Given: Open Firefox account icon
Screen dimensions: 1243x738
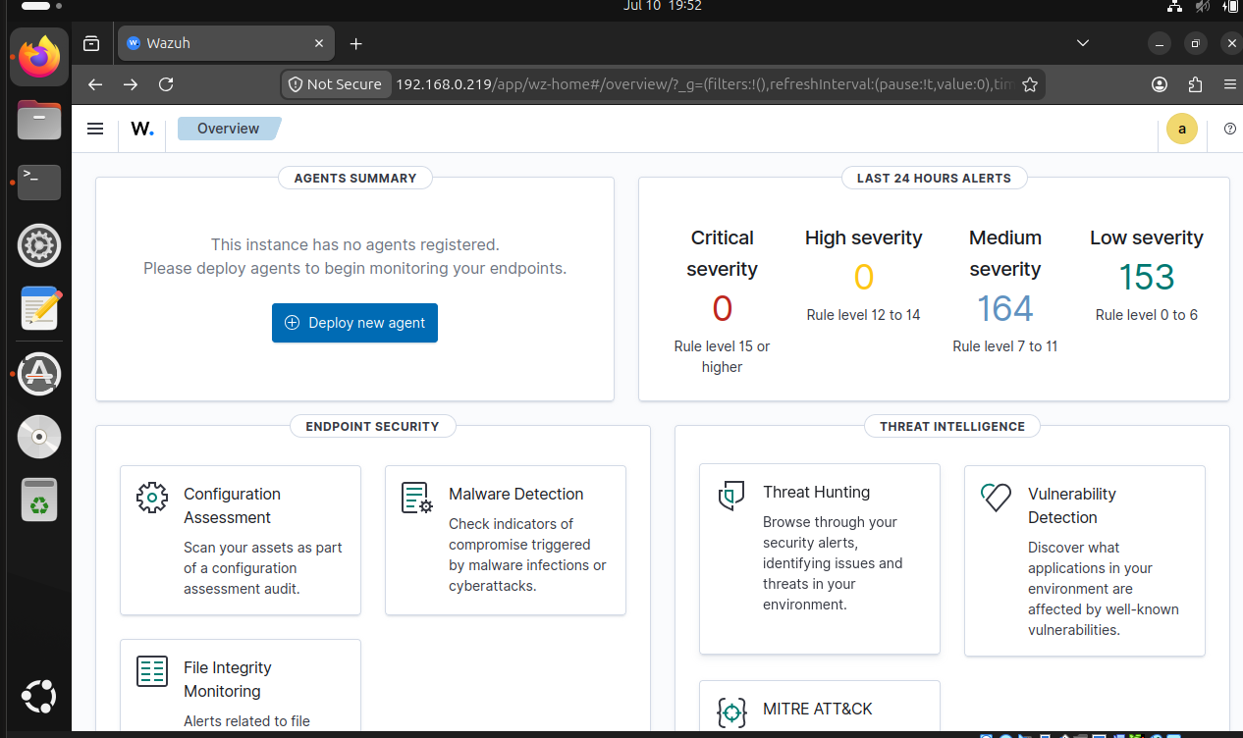Looking at the screenshot, I should click(1160, 84).
